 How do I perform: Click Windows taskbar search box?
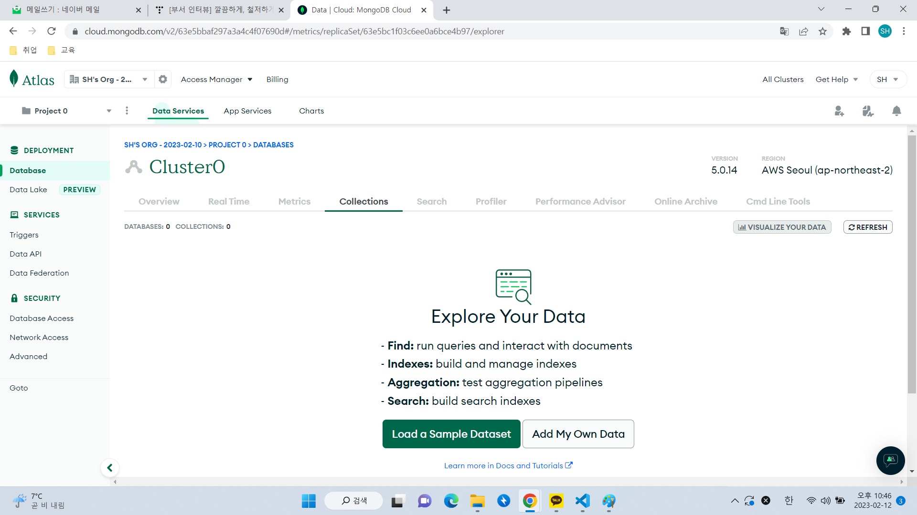coord(354,501)
